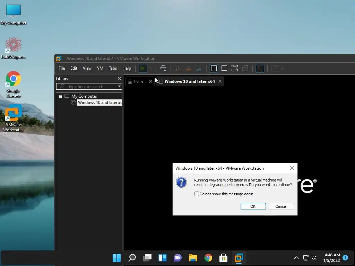Select the VMware Workstation desktop shortcut
Screen dimensions: 355x266
[x=14, y=118]
